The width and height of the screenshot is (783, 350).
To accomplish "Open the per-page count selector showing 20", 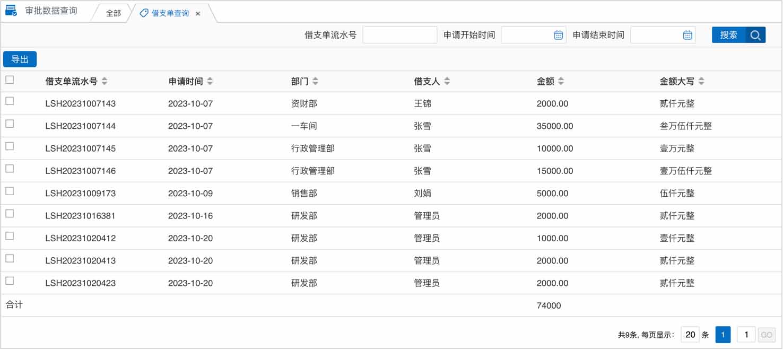I will point(690,335).
